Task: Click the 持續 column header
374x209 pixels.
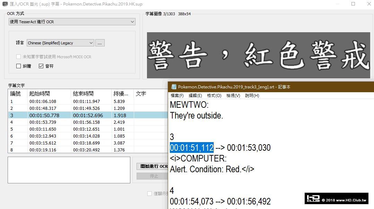Action: coord(123,94)
